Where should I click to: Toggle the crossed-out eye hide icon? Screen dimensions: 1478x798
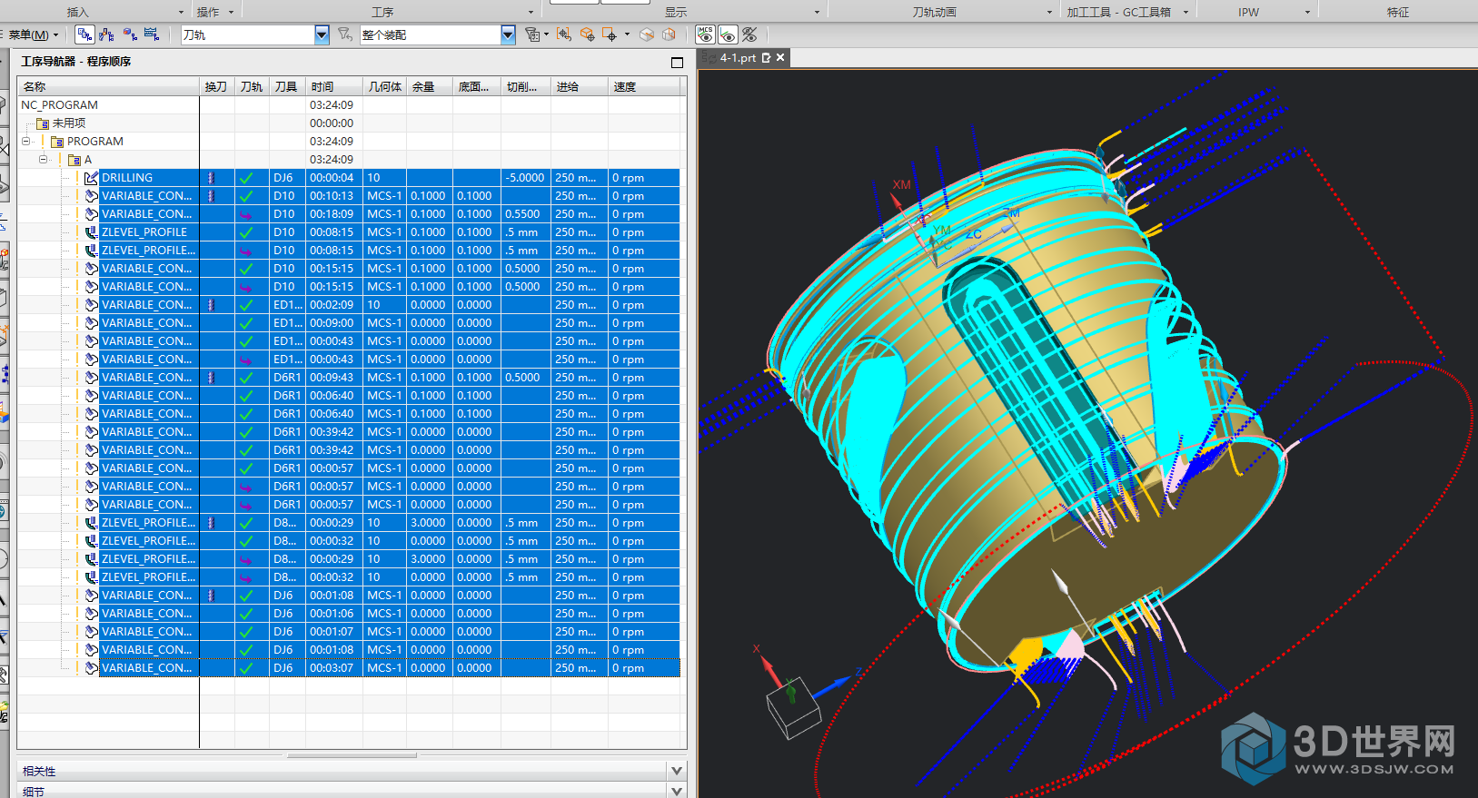pos(749,34)
